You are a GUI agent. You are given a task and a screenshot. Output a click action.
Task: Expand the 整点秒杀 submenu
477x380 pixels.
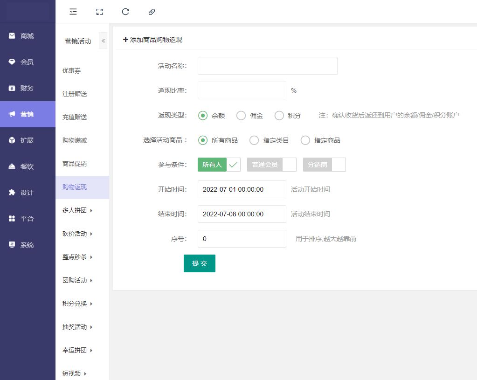click(77, 257)
